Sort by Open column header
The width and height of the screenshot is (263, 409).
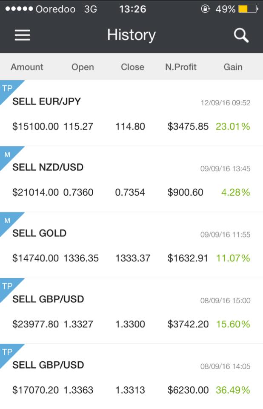(83, 67)
